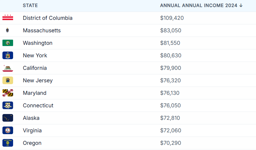The height and width of the screenshot is (150, 256).
Task: Click the New York flag icon
Action: (8, 55)
